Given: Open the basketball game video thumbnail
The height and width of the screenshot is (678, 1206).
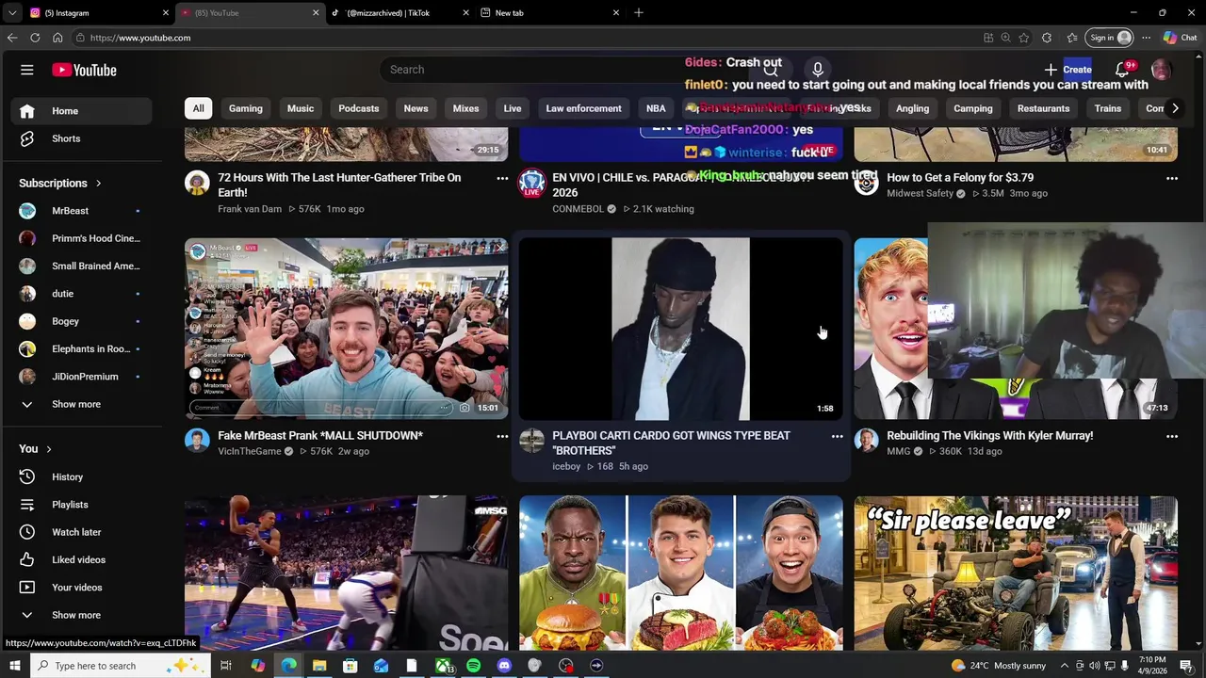Looking at the screenshot, I should [346, 573].
